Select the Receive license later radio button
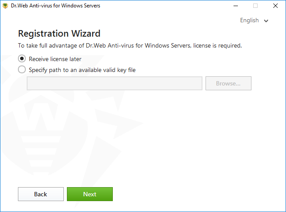This screenshot has width=286, height=212. pyautogui.click(x=22, y=59)
